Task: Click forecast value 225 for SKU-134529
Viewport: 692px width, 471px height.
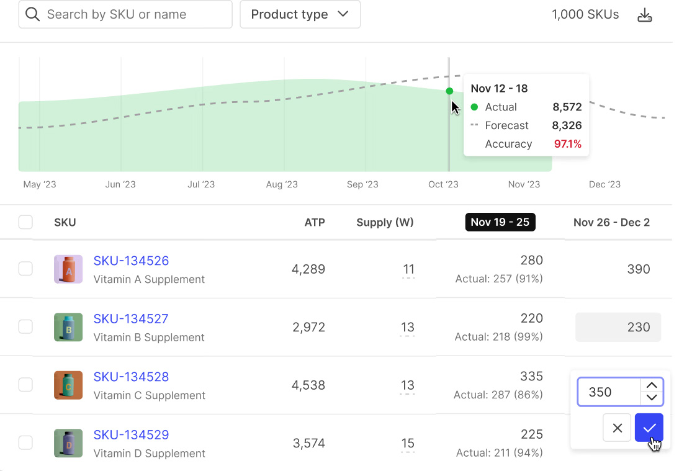Action: [531, 434]
